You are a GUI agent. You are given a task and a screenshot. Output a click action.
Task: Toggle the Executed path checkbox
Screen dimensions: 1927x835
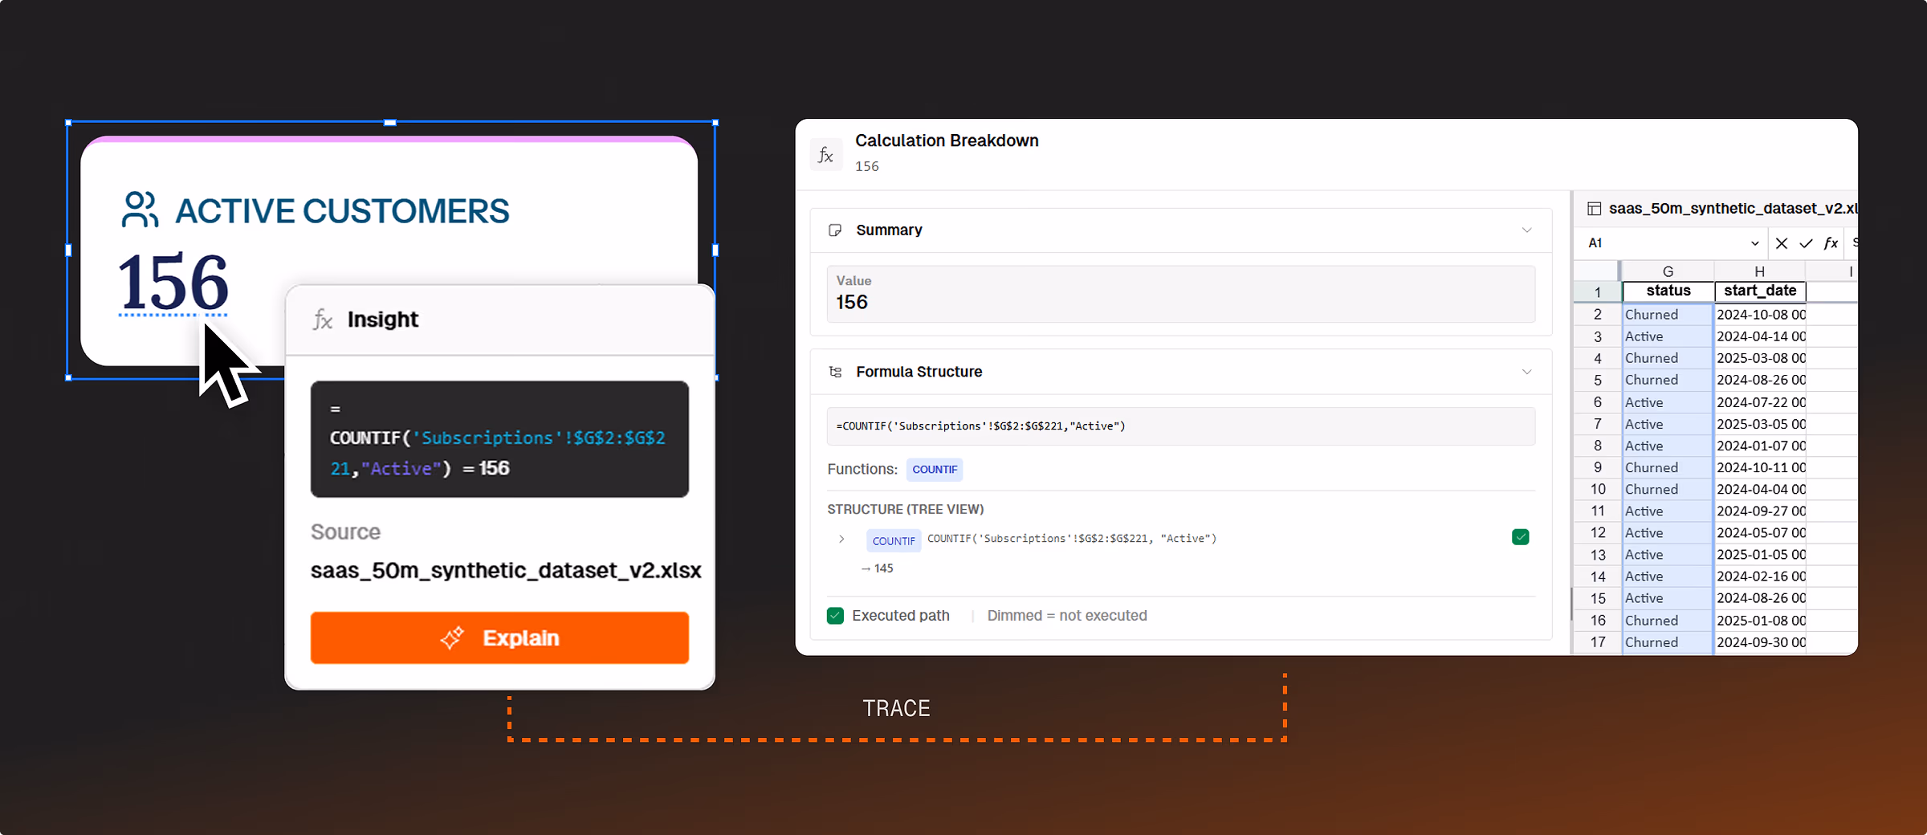pos(835,616)
